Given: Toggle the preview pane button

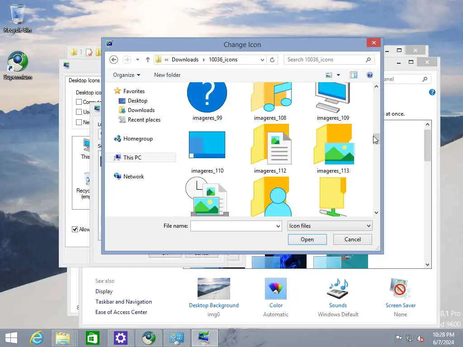Looking at the screenshot, I should (354, 75).
